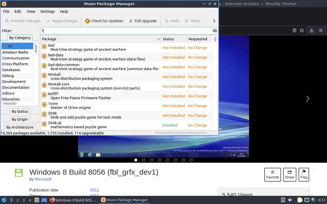Switch to the By Origin tab
The width and height of the screenshot is (327, 204).
[20, 119]
